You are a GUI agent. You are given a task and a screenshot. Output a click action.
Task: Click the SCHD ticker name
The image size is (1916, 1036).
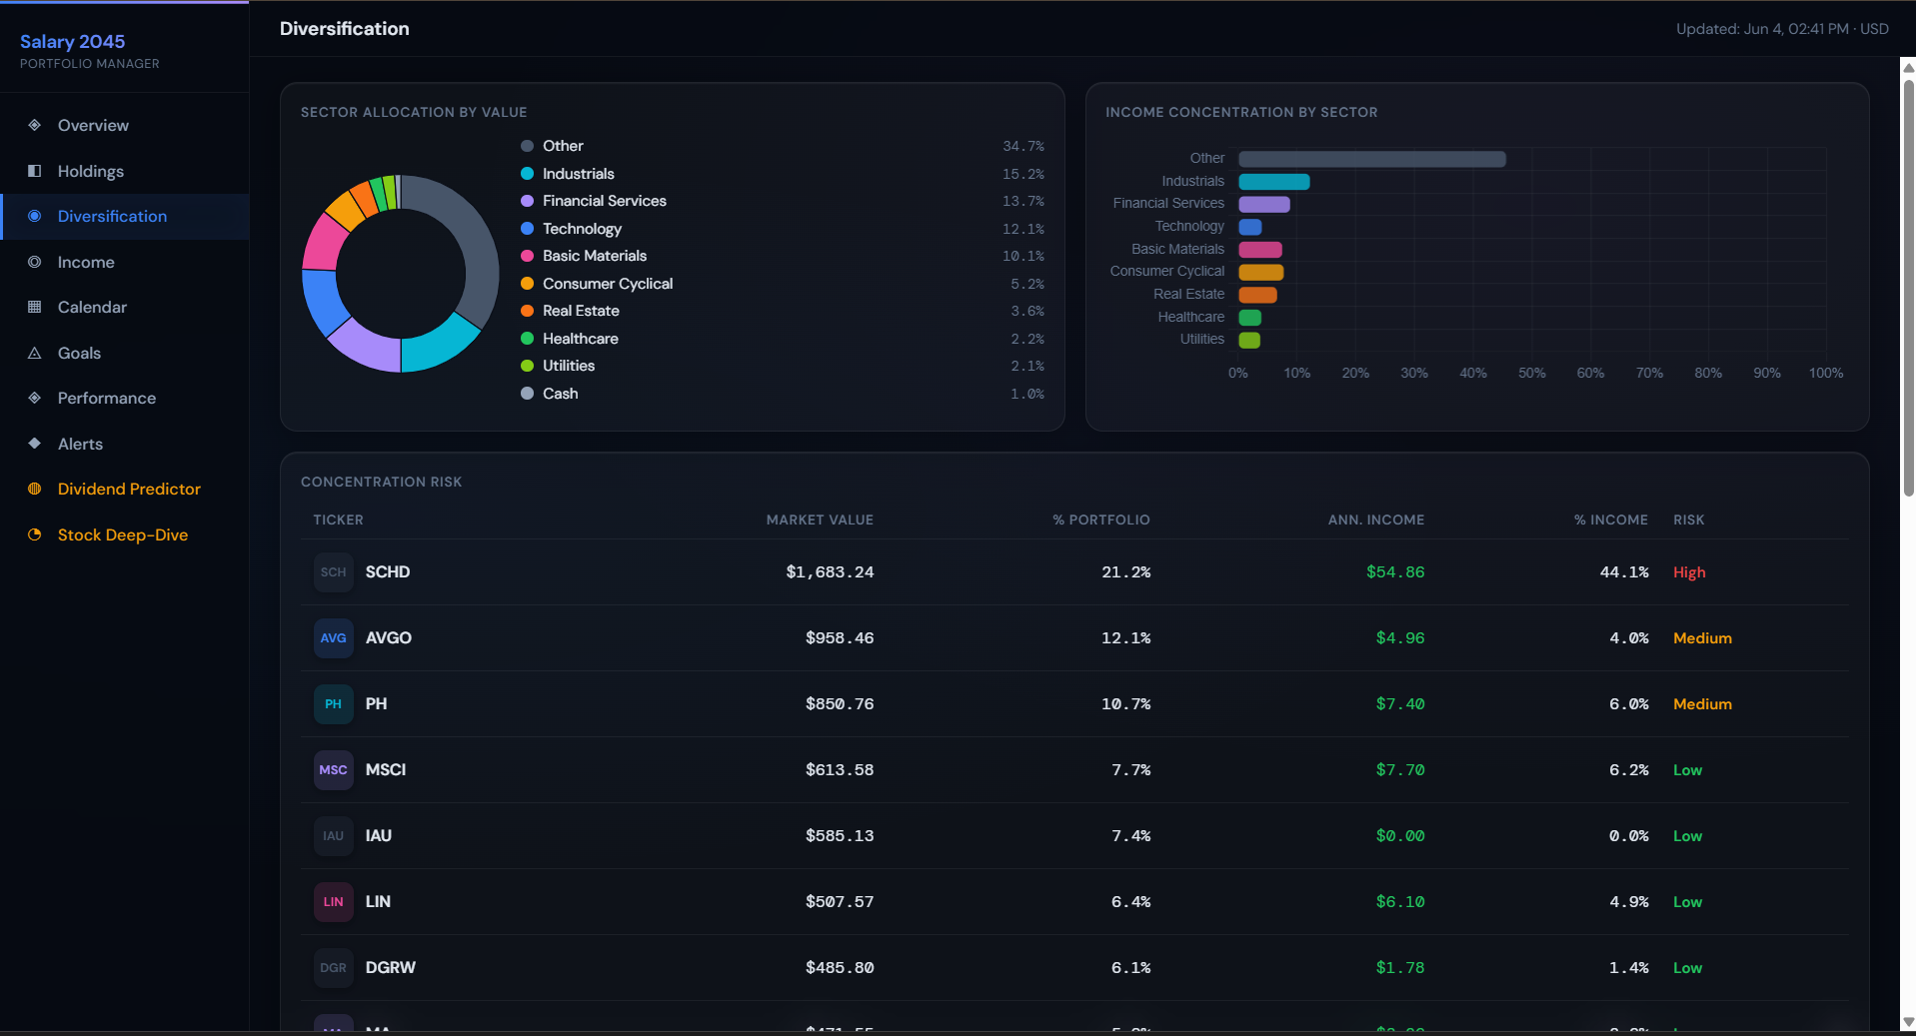(x=388, y=571)
